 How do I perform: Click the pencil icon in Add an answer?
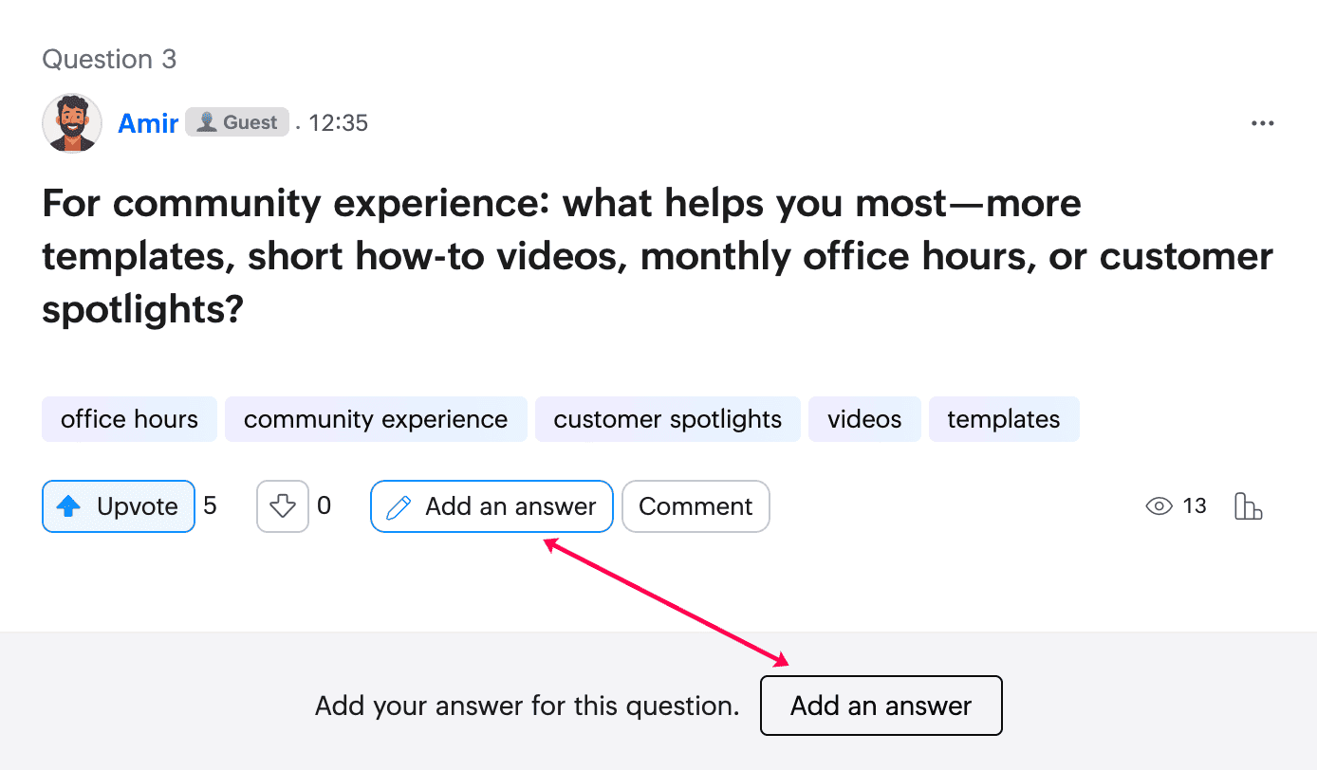point(399,507)
